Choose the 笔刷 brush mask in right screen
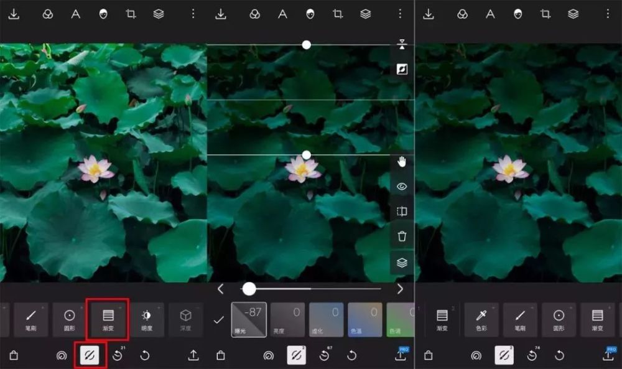 tap(520, 320)
